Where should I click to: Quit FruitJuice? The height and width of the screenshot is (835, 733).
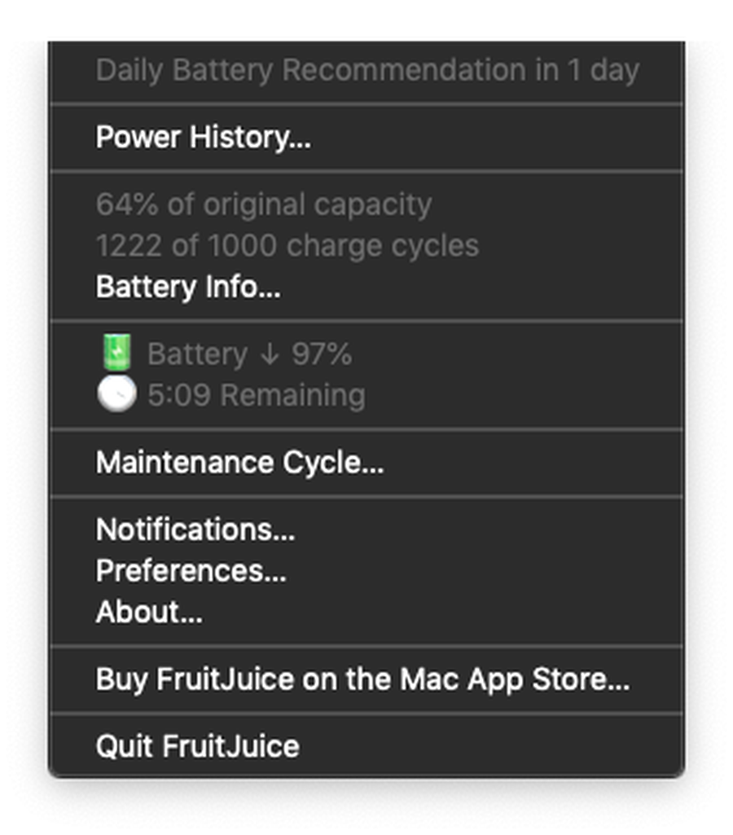pyautogui.click(x=197, y=746)
